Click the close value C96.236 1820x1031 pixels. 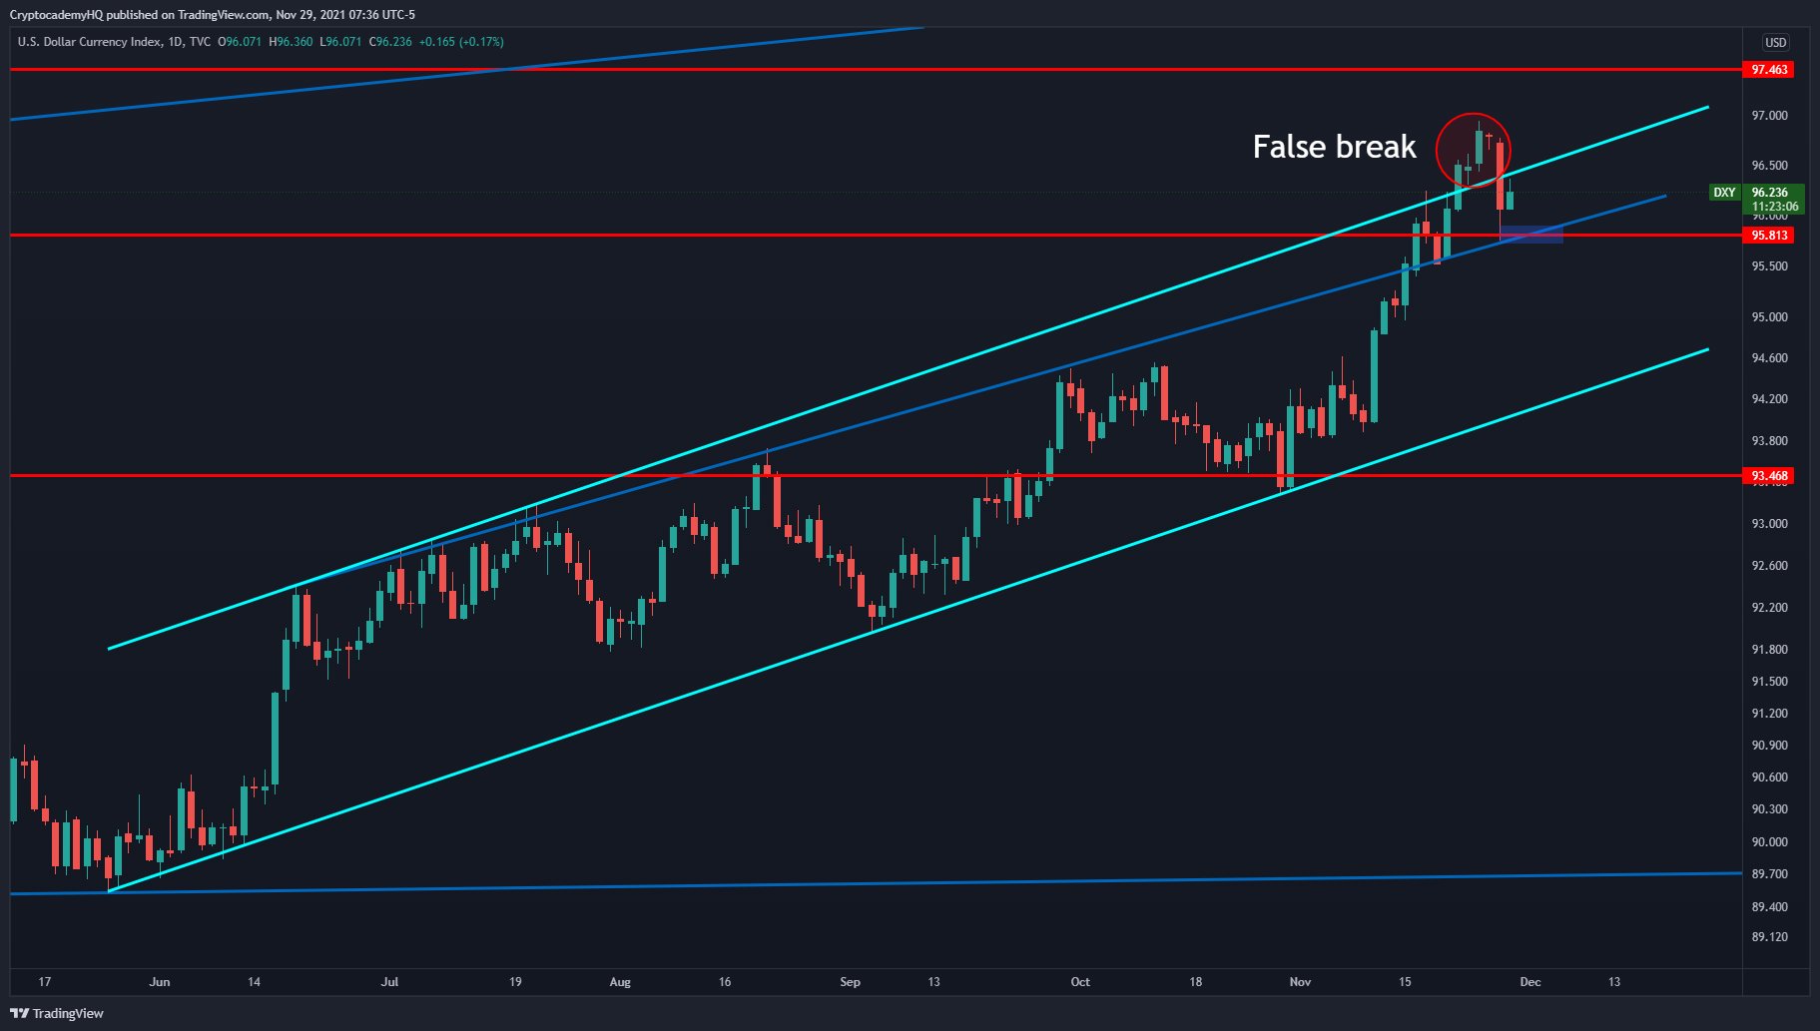pos(390,42)
